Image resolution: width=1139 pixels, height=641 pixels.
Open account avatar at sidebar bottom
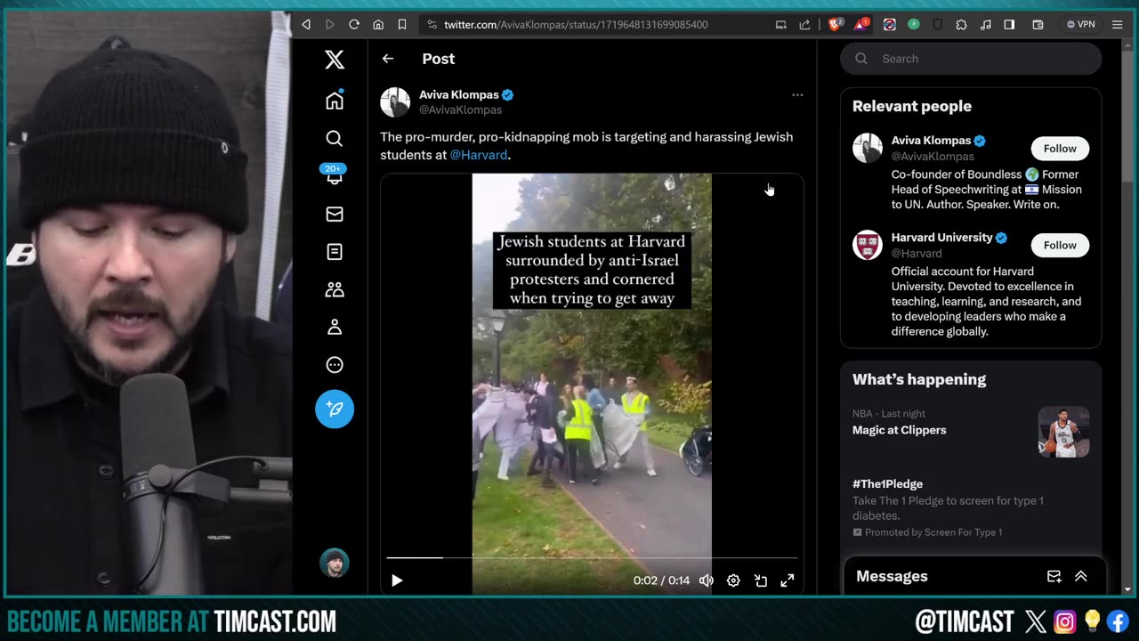click(x=335, y=563)
